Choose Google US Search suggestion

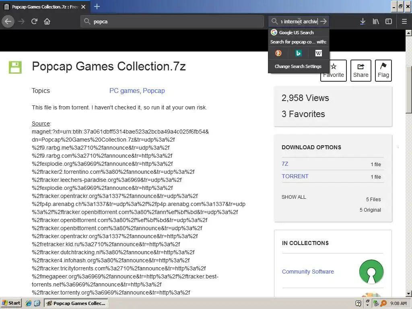coord(299,32)
